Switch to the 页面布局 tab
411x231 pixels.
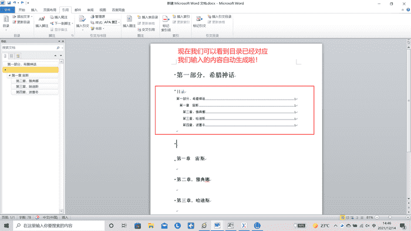[50, 10]
